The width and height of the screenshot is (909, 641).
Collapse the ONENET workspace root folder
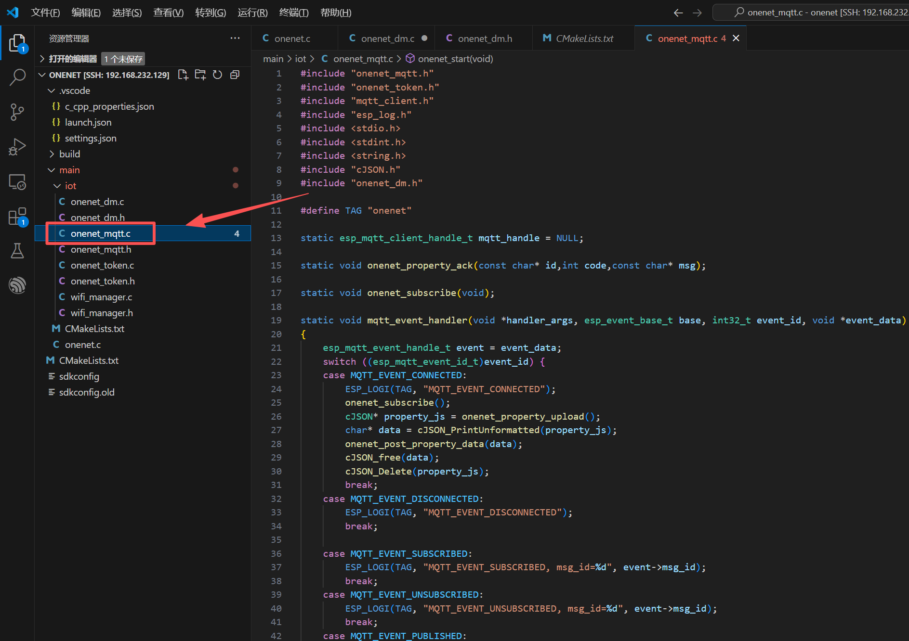42,75
